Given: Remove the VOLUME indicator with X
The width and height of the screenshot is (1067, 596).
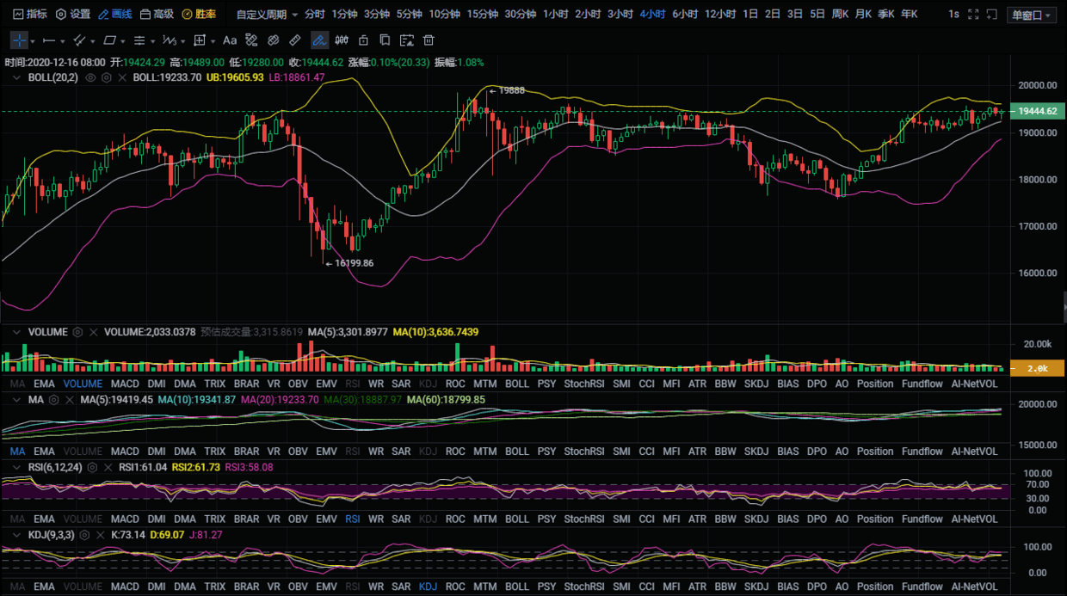Looking at the screenshot, I should tap(91, 332).
